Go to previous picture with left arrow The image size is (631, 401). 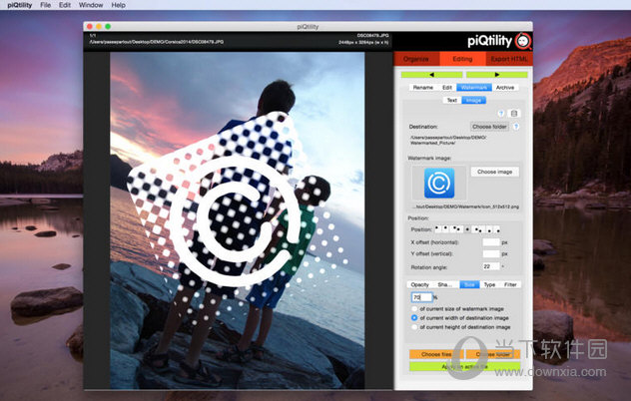coord(431,75)
